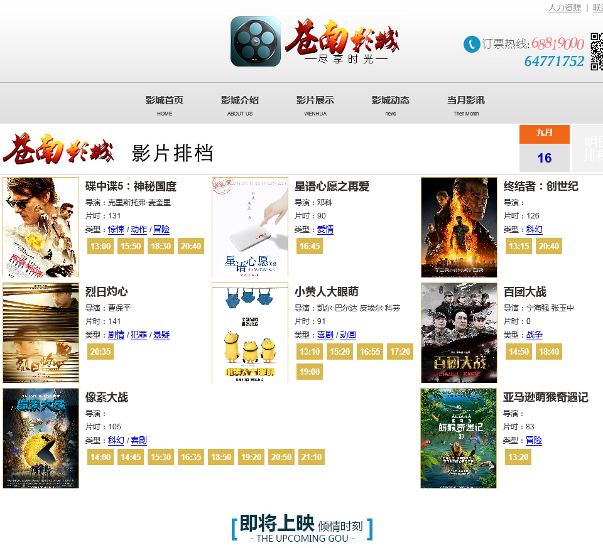Click the film reel logo icon
603x548 pixels.
pyautogui.click(x=256, y=41)
